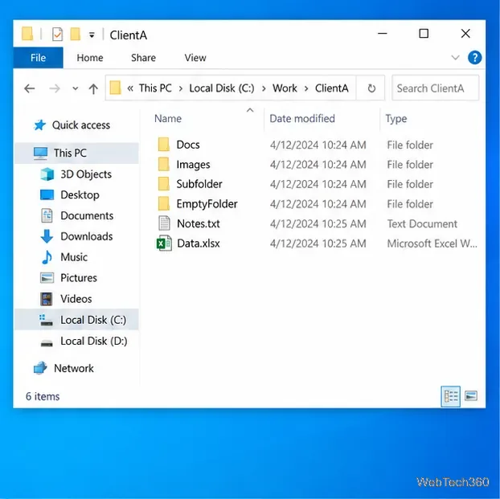The width and height of the screenshot is (500, 499).
Task: Open the Recent locations dropdown arrow
Action: point(76,88)
